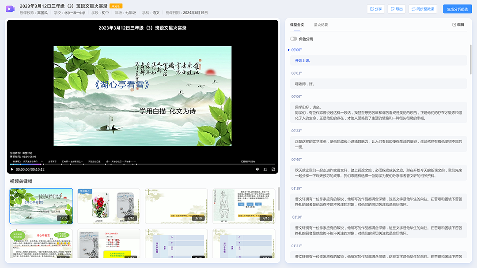Jump to the 00'00'' transcript timestamp
This screenshot has width=477, height=268.
[296, 50]
